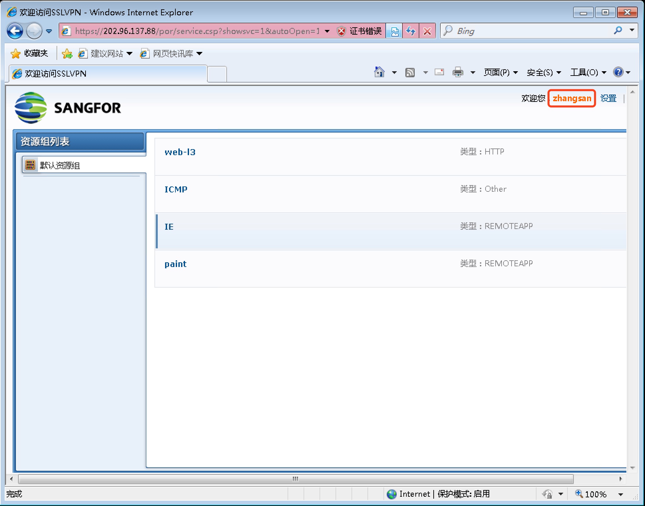Click the Back navigation arrow button

coord(15,31)
